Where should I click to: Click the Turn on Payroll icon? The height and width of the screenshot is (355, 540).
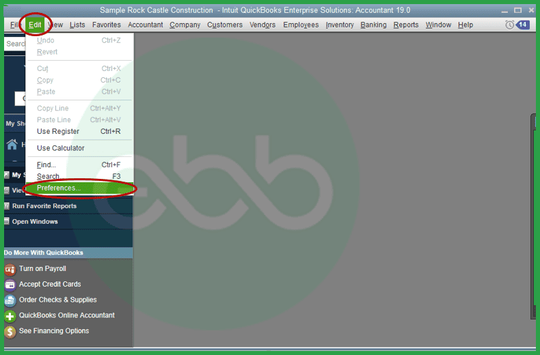(x=10, y=270)
